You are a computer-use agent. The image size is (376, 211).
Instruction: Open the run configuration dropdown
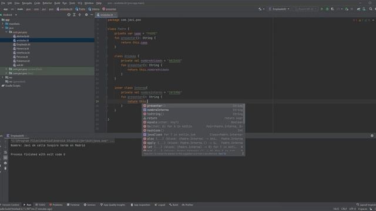tap(280, 9)
